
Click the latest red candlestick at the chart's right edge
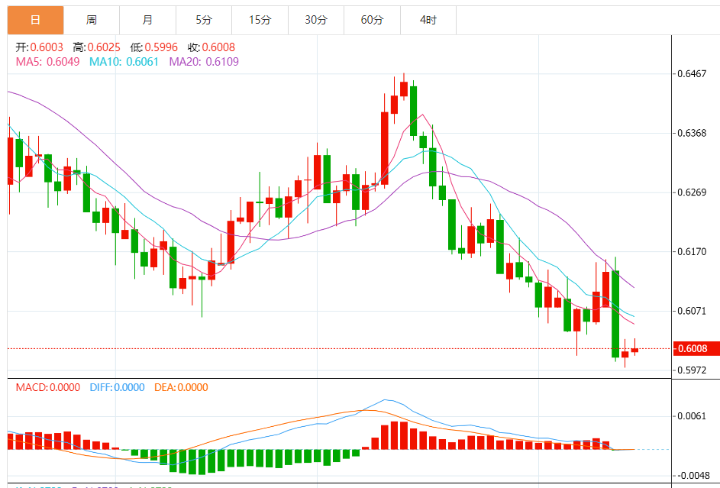(634, 351)
